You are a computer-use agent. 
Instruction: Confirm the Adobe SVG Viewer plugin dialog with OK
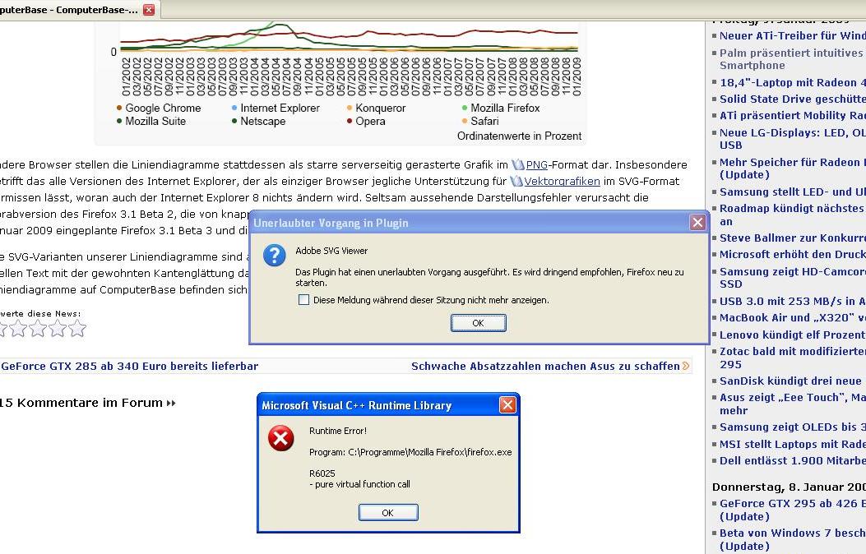pos(479,323)
